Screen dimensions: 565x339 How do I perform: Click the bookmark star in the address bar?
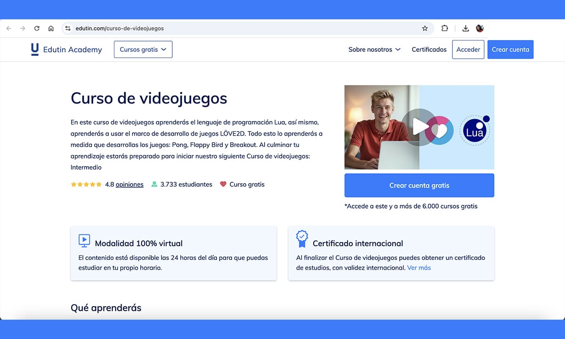pyautogui.click(x=425, y=28)
